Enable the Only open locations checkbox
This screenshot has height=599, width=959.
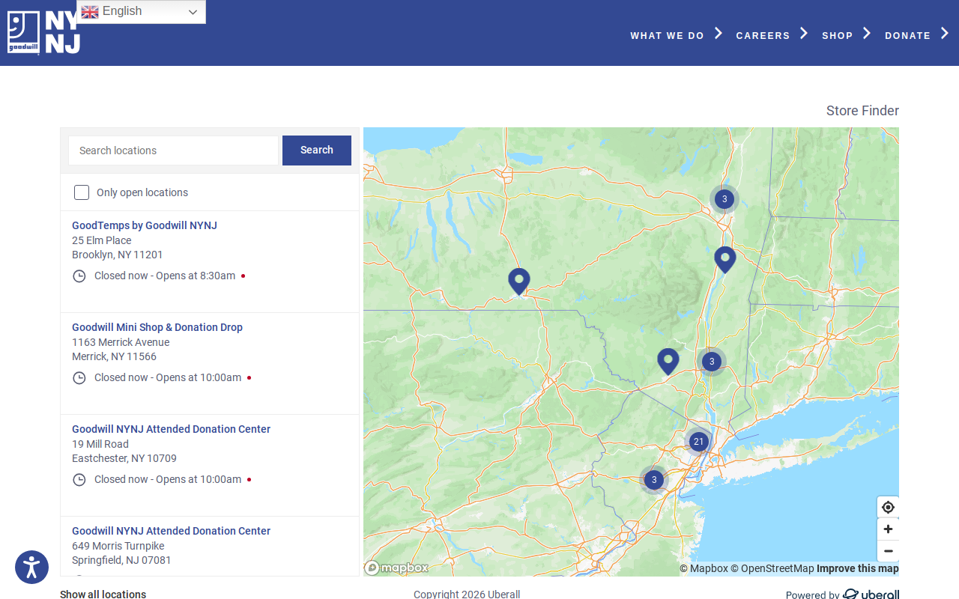(82, 192)
